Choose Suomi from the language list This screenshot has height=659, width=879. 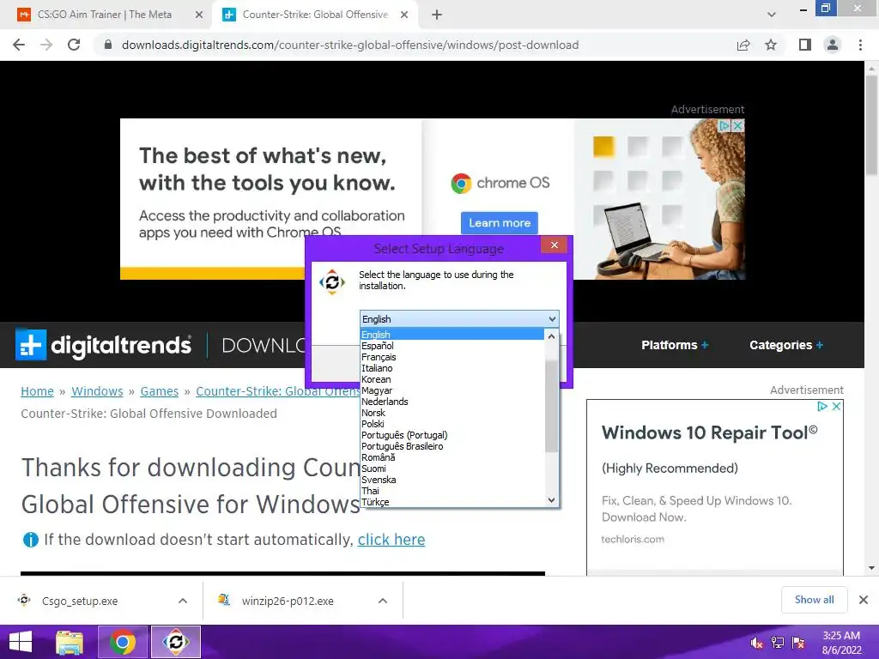[452, 469]
